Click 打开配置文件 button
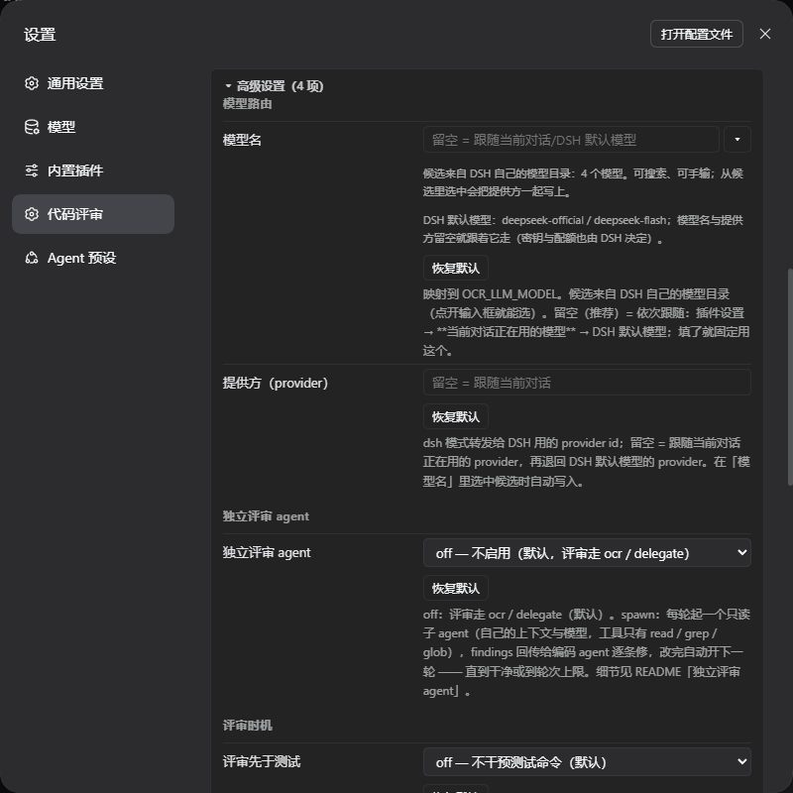This screenshot has height=793, width=793. 697,34
